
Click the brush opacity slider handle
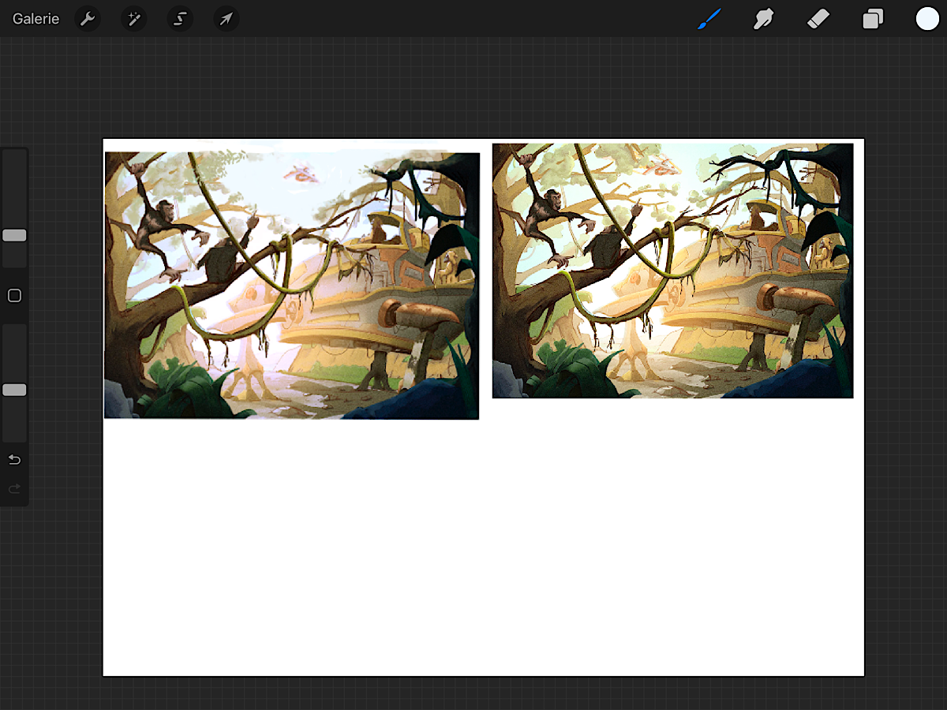[x=14, y=390]
